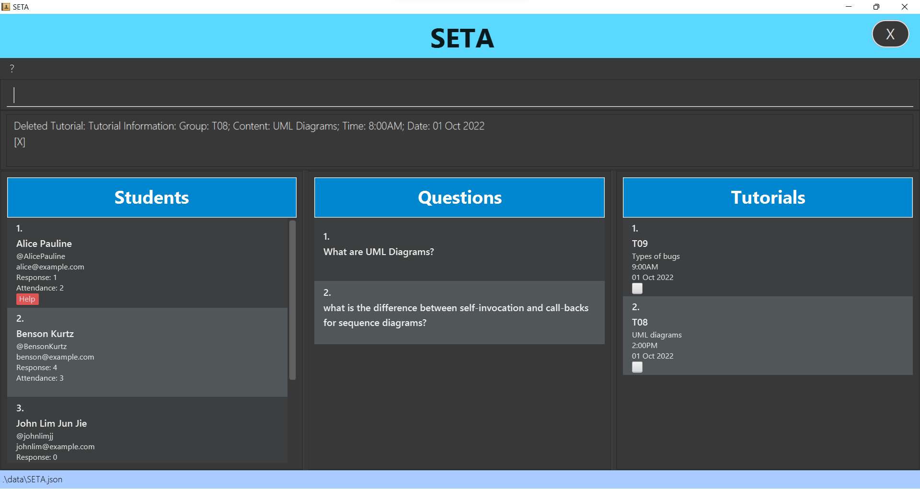Image resolution: width=920 pixels, height=489 pixels.
Task: Click 'Attendance: 2' under Alice Pauline
Action: click(x=40, y=288)
